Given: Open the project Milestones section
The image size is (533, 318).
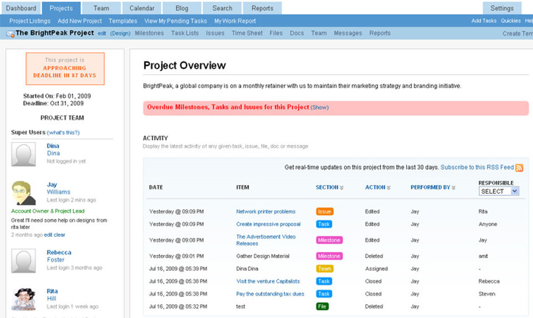Looking at the screenshot, I should tap(149, 33).
